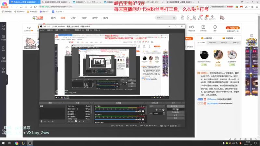Move source up with arrow in OBS Sources panel

[80, 121]
